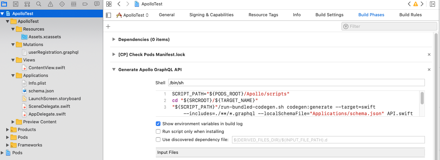
Task: Remove the Generate Apollo GraphQL API phase
Action: (429, 70)
